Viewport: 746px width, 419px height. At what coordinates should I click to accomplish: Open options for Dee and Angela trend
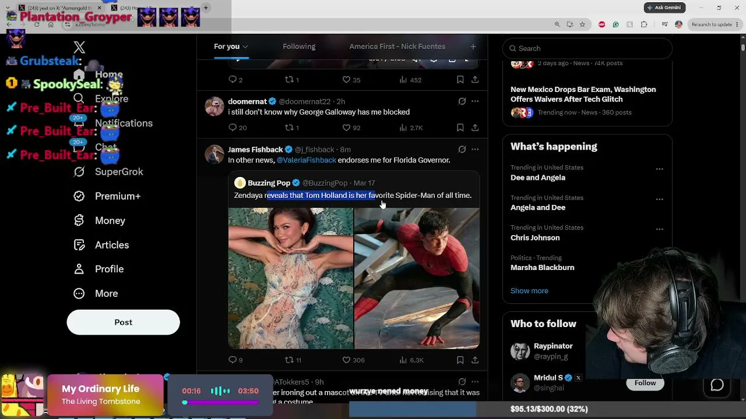point(659,169)
